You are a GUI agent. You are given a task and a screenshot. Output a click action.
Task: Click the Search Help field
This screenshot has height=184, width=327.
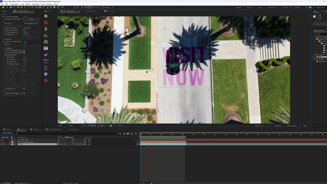[320, 8]
